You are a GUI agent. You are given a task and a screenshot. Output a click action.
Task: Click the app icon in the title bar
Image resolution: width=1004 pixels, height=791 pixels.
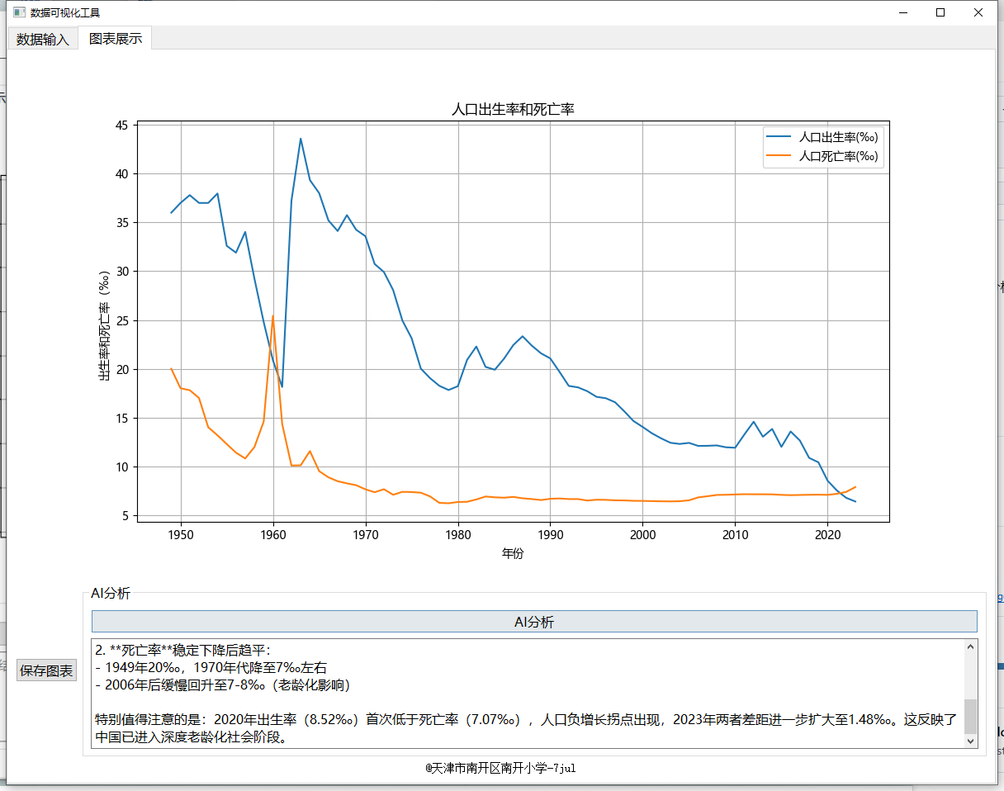19,12
